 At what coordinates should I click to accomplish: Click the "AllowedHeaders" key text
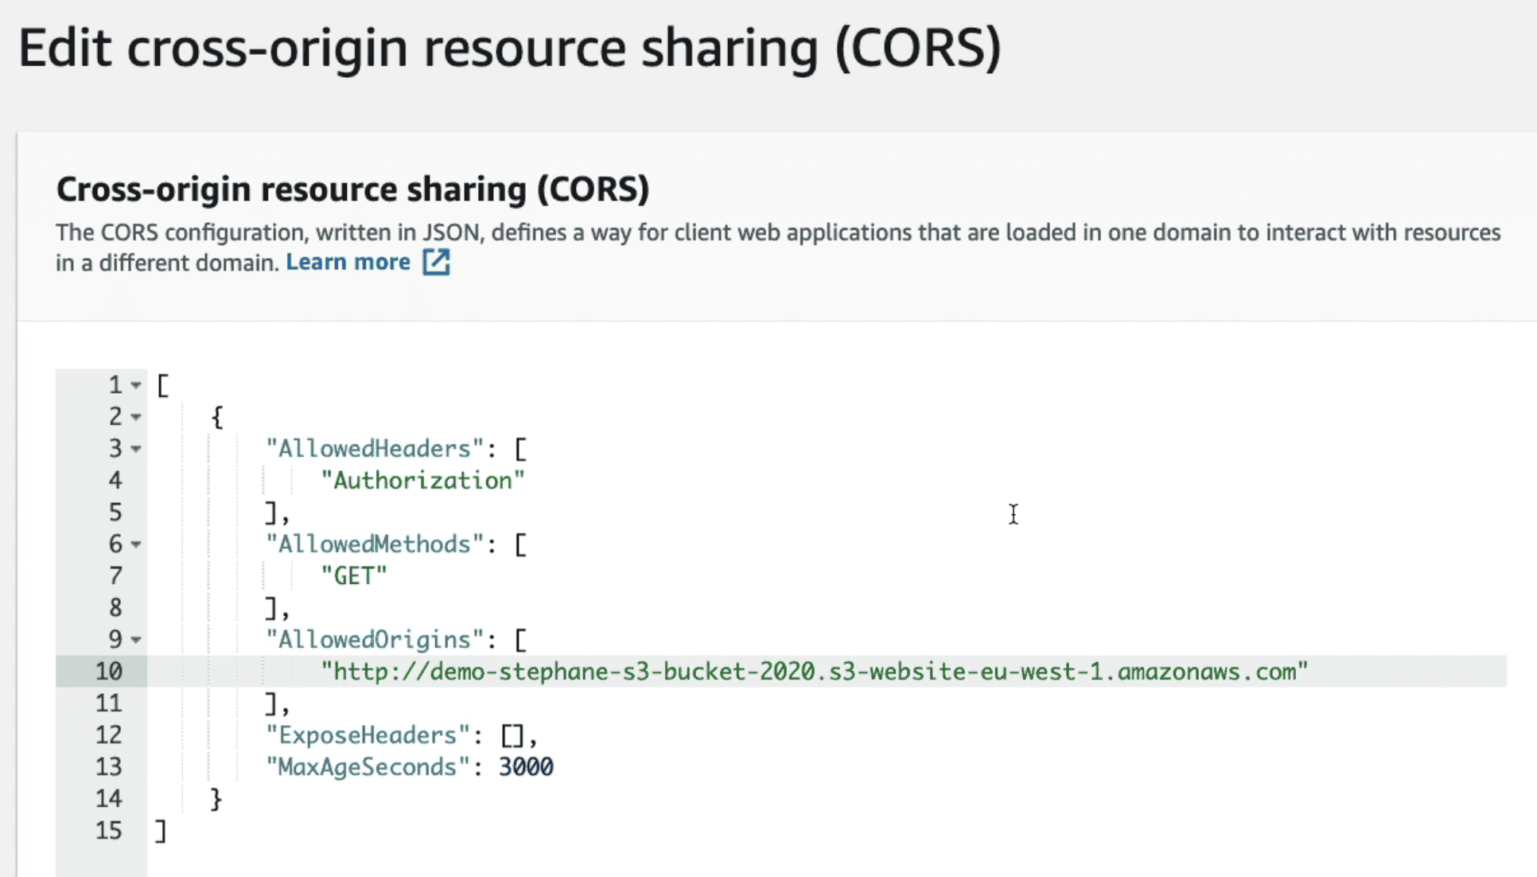[375, 449]
